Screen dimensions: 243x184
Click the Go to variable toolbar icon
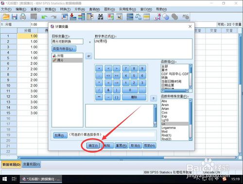(x=73, y=17)
